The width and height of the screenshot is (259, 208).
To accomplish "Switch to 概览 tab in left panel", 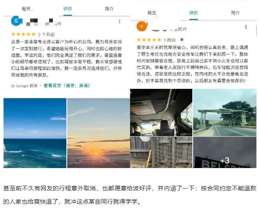I will coord(26,9).
